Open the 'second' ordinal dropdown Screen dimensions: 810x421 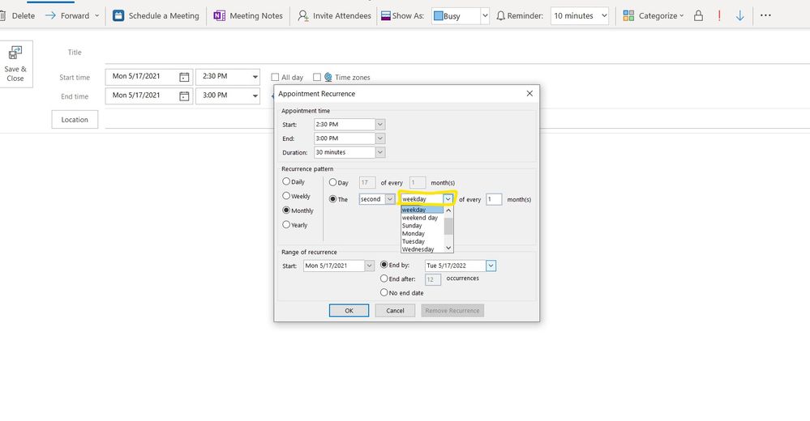[390, 199]
